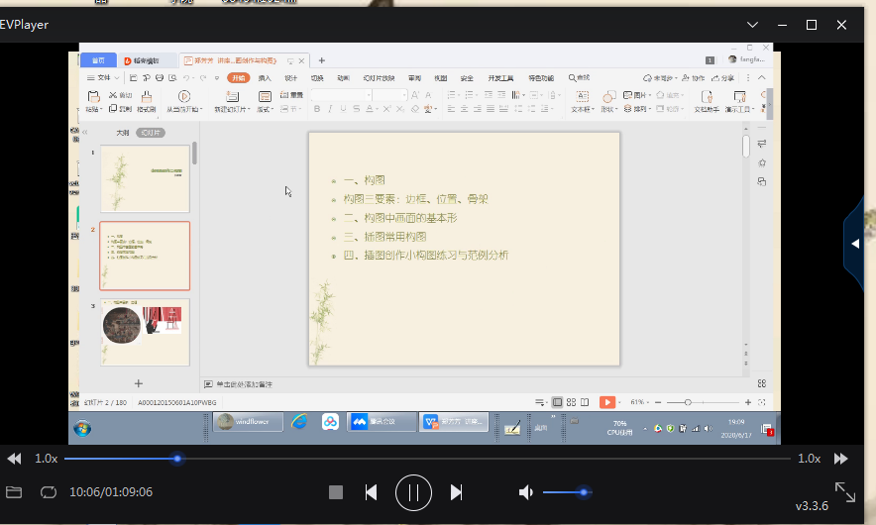
Task: Open Internet Explorer from the taskbar
Action: [299, 422]
